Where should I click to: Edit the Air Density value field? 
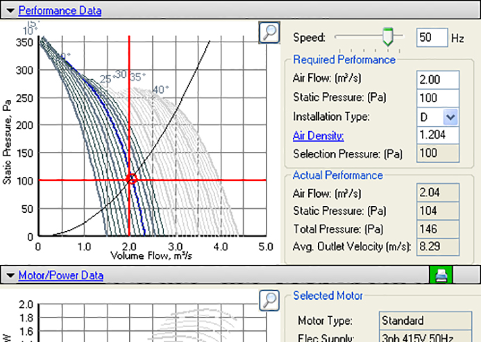pyautogui.click(x=438, y=135)
